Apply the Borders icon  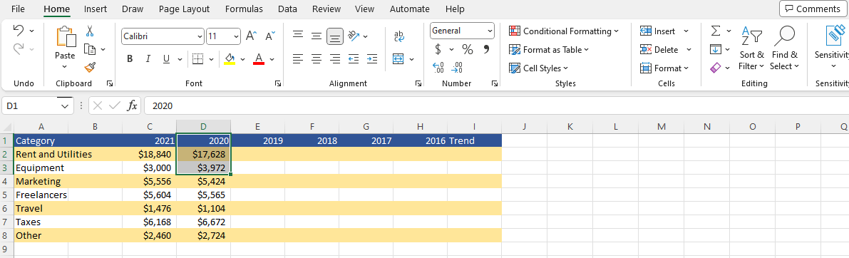click(198, 58)
